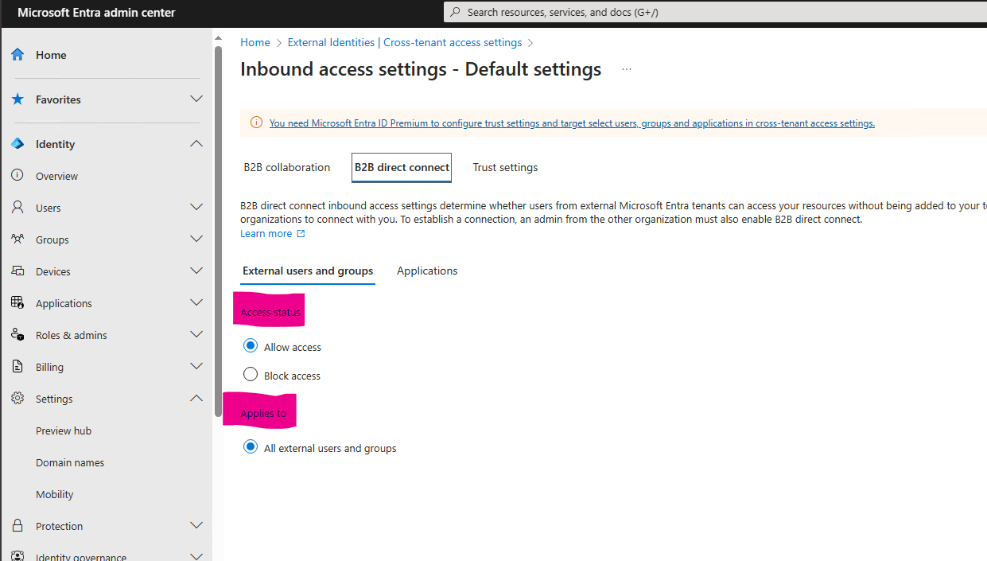This screenshot has width=987, height=561.
Task: Expand the Roles & admins chevron
Action: click(196, 334)
